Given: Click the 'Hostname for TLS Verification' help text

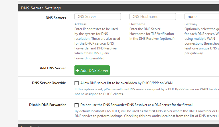Looking at the screenshot, I should coord(152,34).
